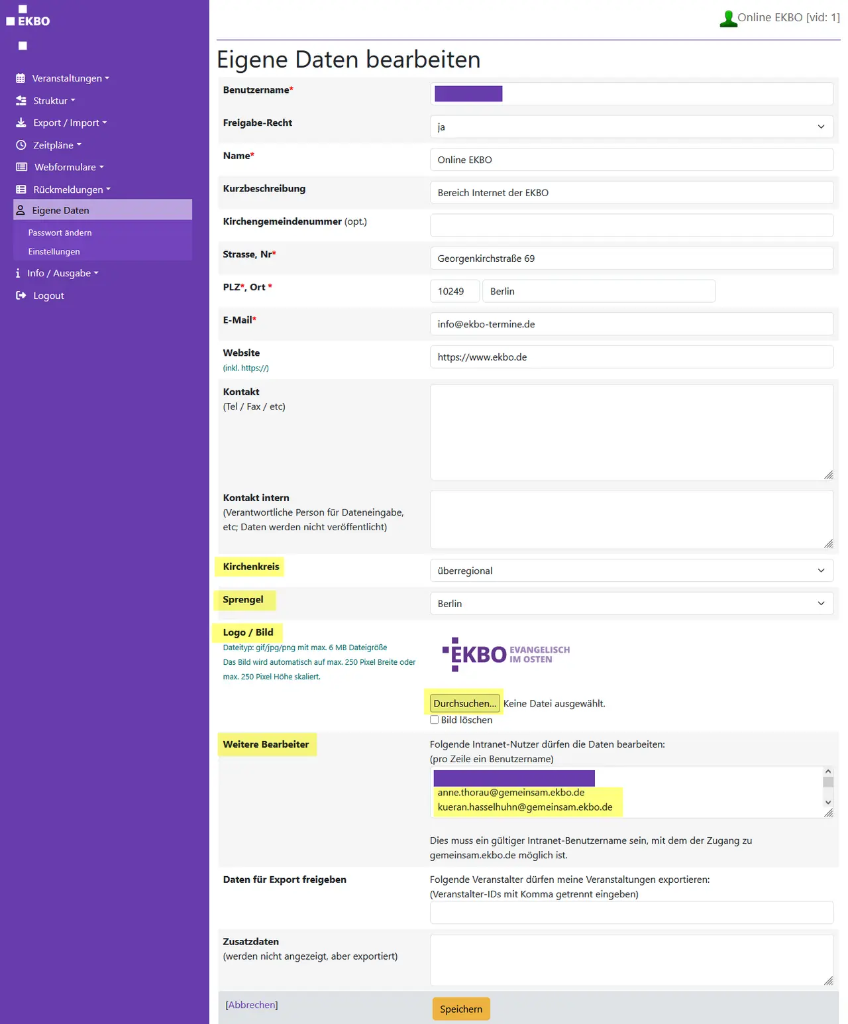The image size is (848, 1024).
Task: Click the Rückmeldungen list icon
Action: 21,190
